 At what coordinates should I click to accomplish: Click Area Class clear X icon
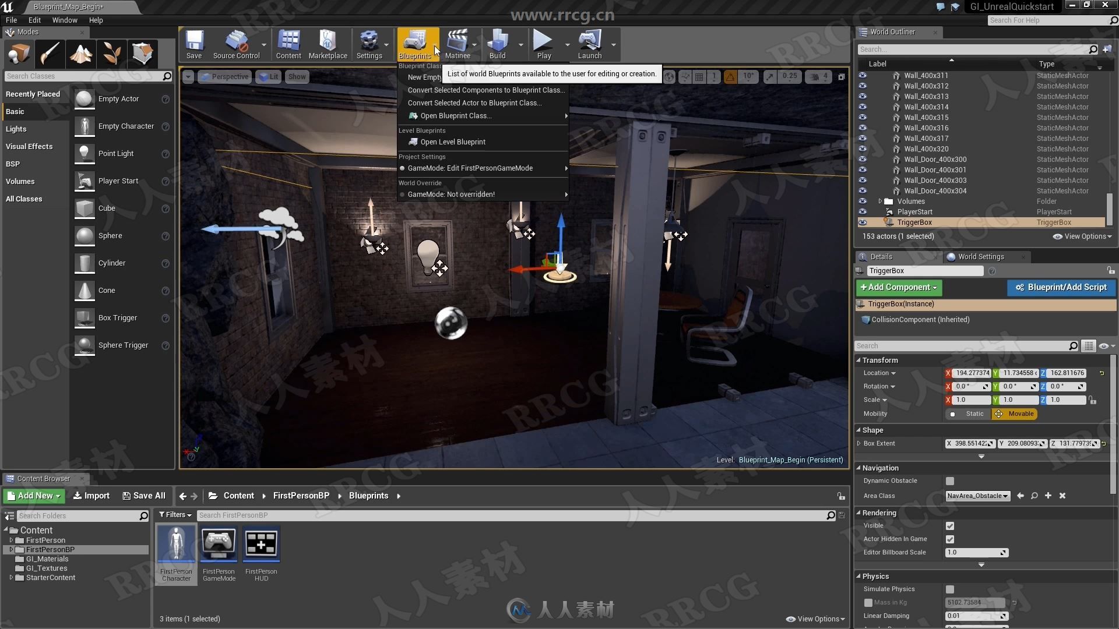[x=1062, y=496]
